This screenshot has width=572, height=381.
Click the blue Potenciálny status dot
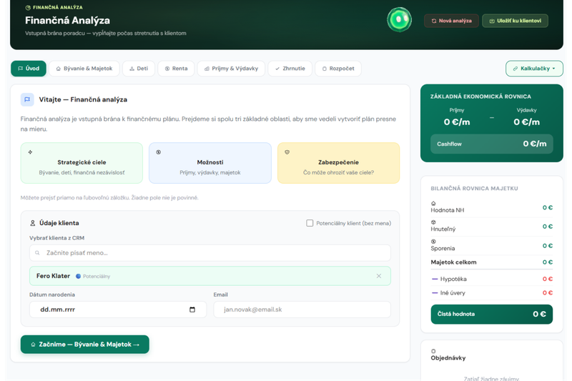tap(78, 277)
